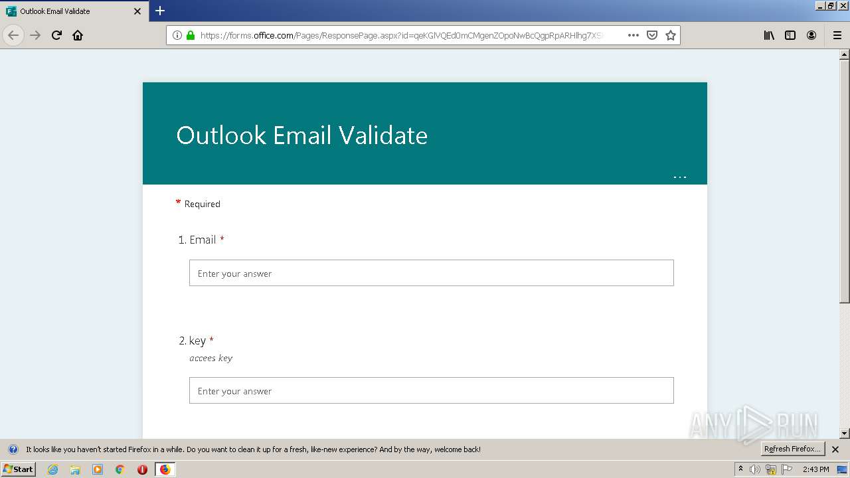This screenshot has height=478, width=850.
Task: Save page to Pocket
Action: coord(652,35)
